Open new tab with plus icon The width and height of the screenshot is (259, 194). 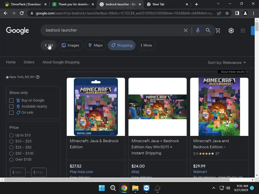[196, 4]
